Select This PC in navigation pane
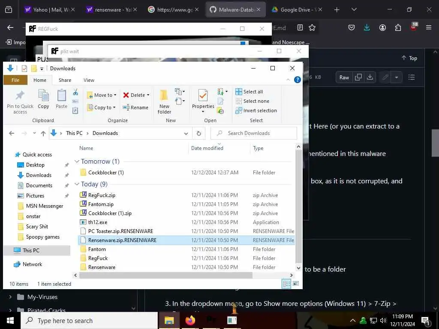Viewport: 439px width, 329px height. [x=31, y=250]
